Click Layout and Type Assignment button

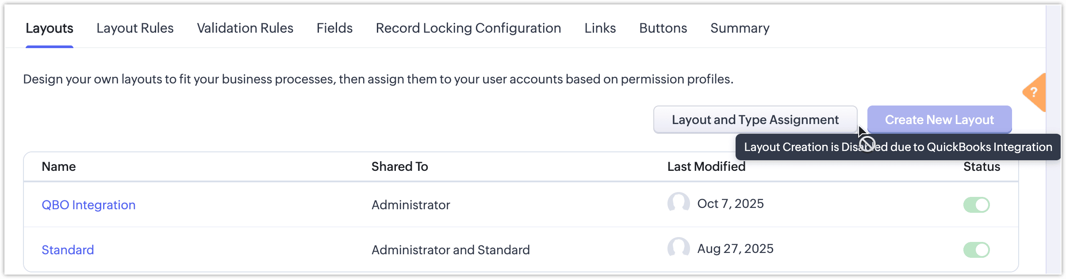tap(755, 120)
